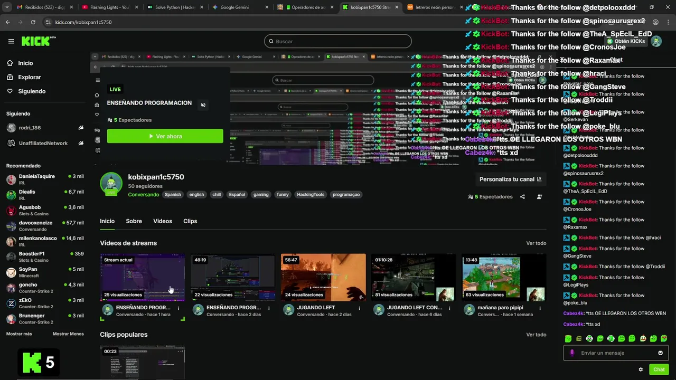The height and width of the screenshot is (380, 676).
Task: Open Explorar in the sidebar
Action: point(29,77)
